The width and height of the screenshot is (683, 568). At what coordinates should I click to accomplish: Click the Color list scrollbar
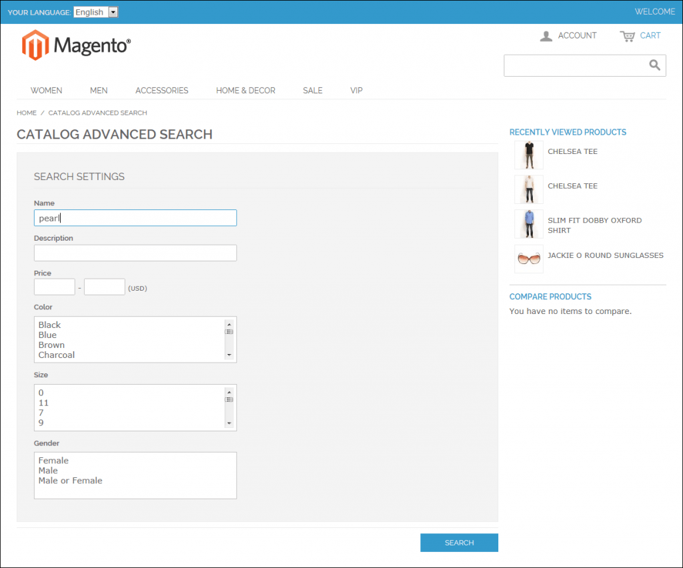point(229,331)
